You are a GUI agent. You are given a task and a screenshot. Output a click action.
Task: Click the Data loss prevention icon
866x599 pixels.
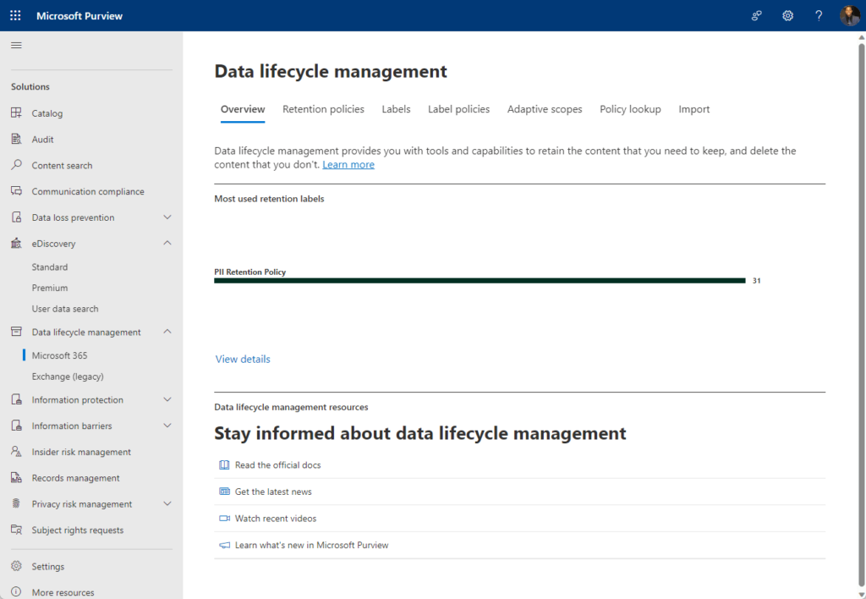tap(17, 217)
